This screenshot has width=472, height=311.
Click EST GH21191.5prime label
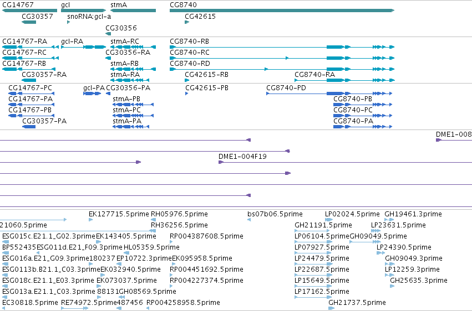click(323, 225)
